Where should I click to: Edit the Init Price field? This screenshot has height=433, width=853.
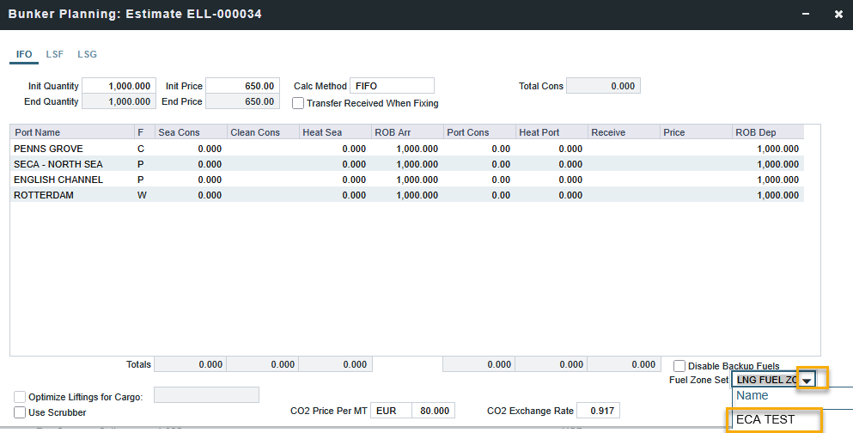pyautogui.click(x=242, y=86)
